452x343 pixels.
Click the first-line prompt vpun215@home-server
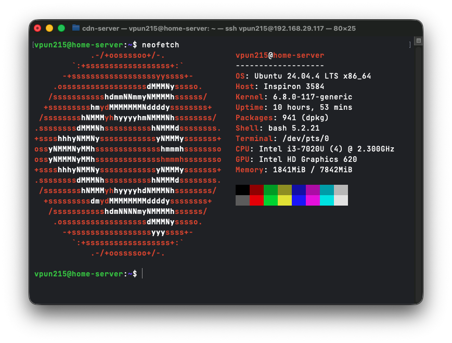[x=79, y=45]
